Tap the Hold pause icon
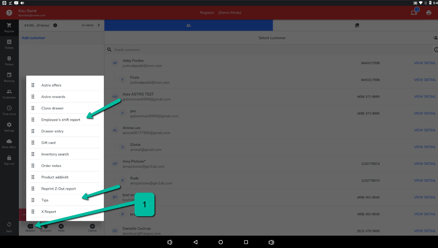Image resolution: width=438 pixels, height=248 pixels. [x=61, y=227]
